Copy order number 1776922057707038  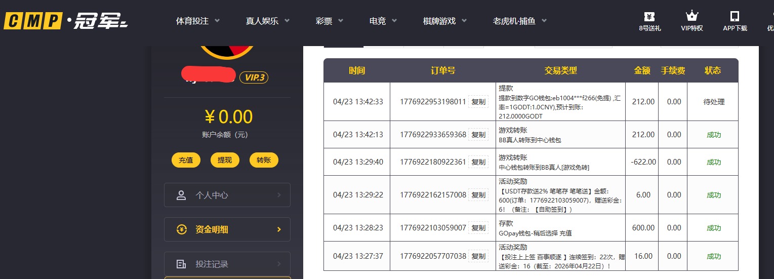pos(478,256)
